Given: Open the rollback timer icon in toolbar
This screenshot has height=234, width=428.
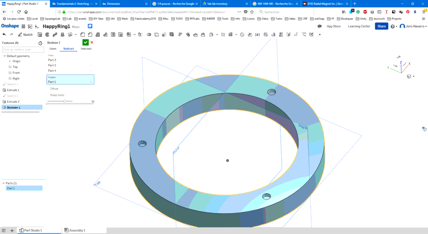Looking at the screenshot, I should tap(242, 35).
